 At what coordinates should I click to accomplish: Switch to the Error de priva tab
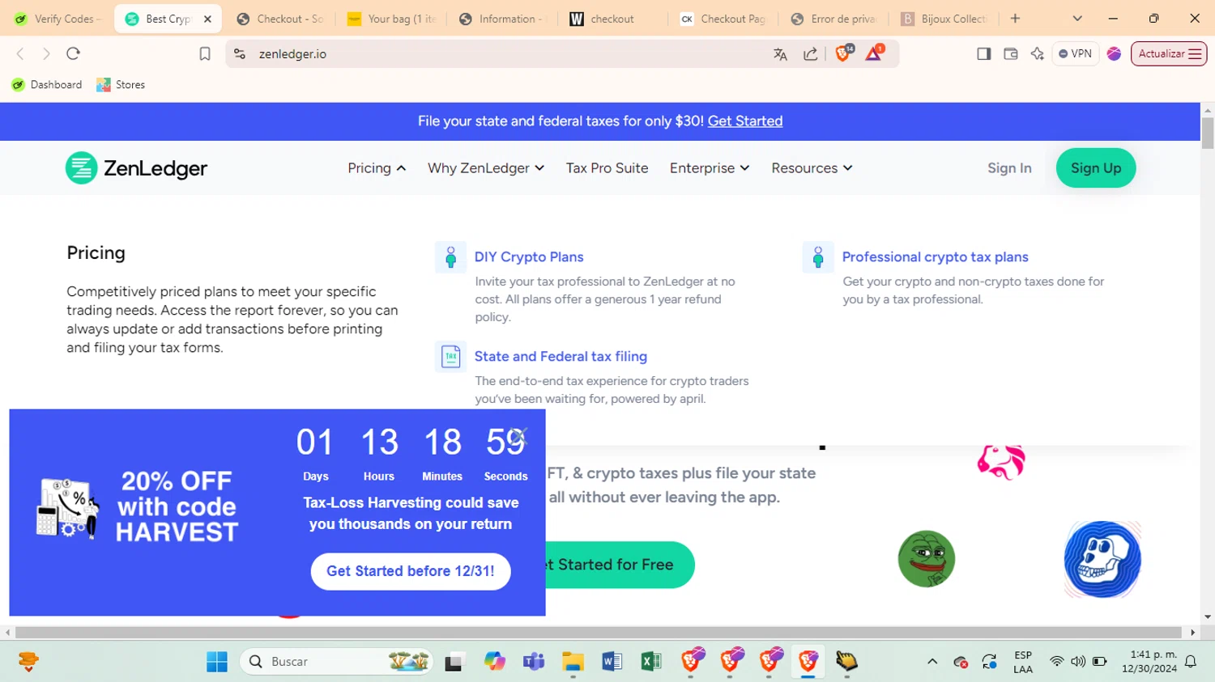tap(835, 19)
